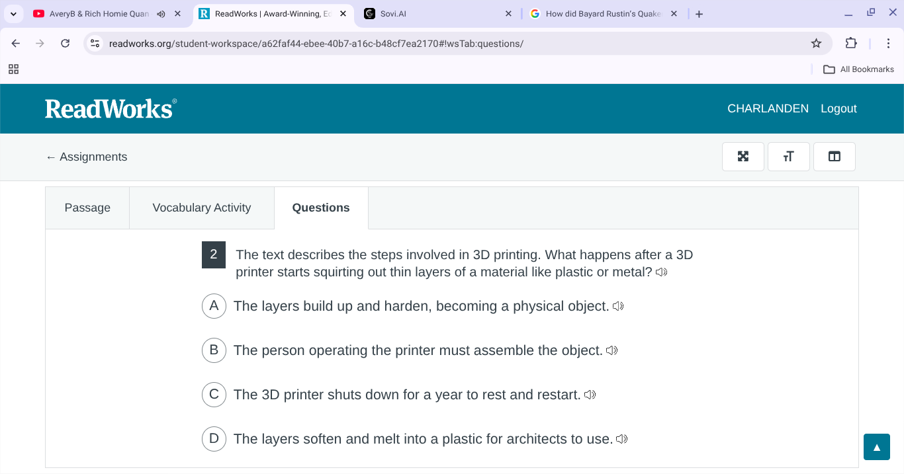Click the scroll-to-top arrow button
The width and height of the screenshot is (904, 474).
click(x=876, y=447)
